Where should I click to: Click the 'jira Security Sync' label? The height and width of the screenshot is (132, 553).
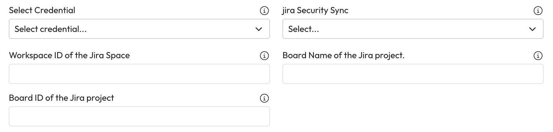click(x=315, y=10)
